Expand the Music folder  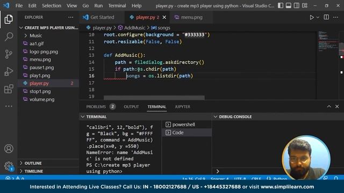[x=48, y=35]
